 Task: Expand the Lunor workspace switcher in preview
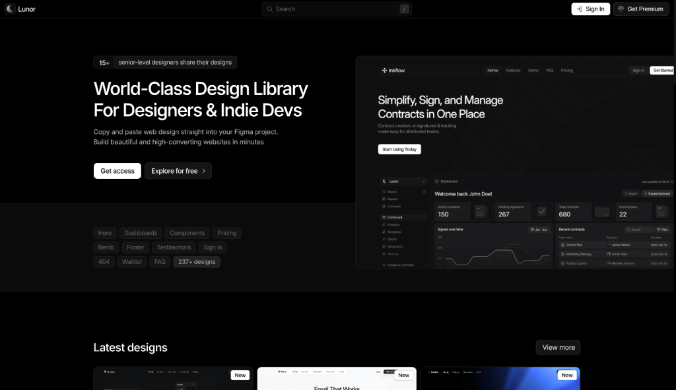403,181
